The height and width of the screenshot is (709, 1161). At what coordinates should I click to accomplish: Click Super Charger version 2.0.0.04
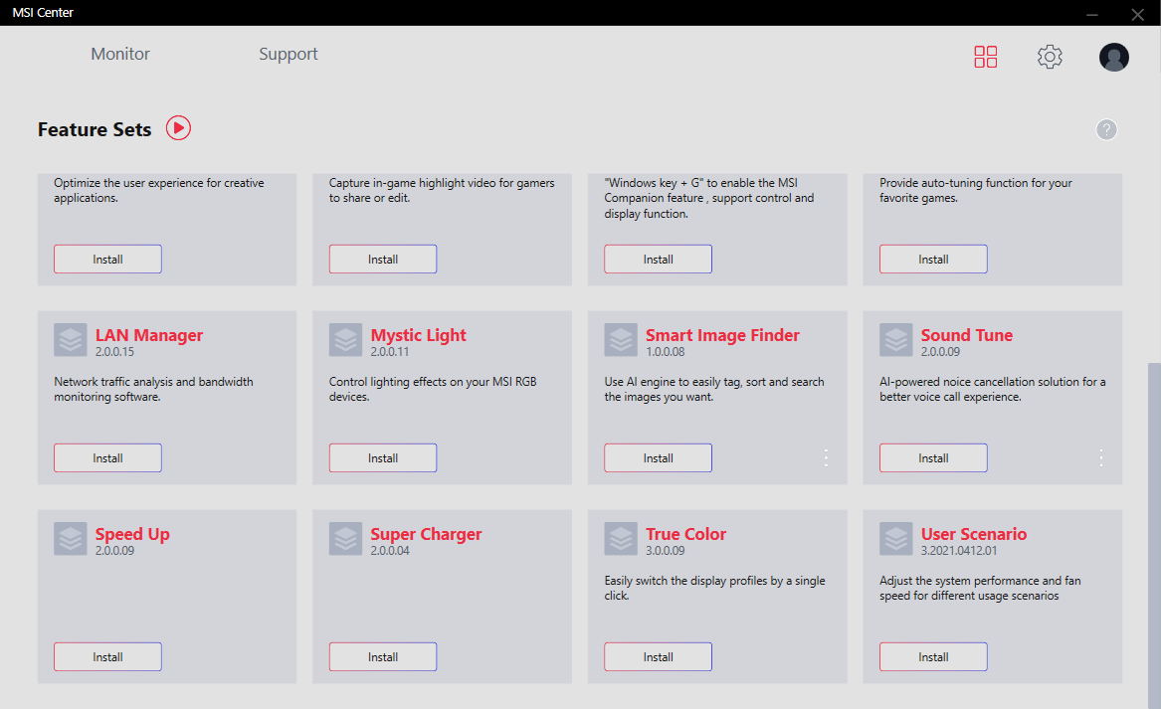click(390, 551)
